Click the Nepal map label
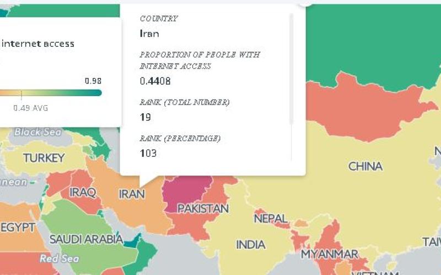 [x=271, y=218]
